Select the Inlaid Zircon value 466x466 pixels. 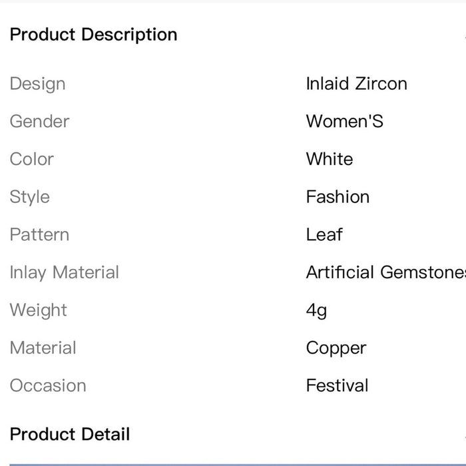(356, 84)
